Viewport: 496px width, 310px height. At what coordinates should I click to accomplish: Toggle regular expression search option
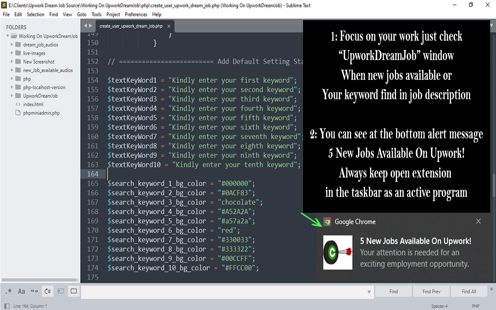tap(9, 291)
